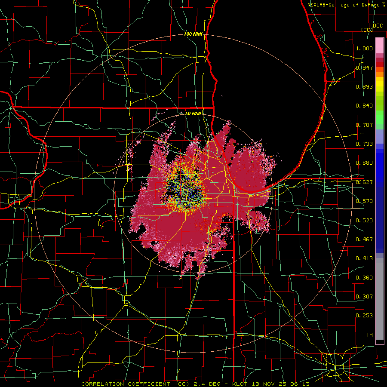Select the 0.680 legend value
This screenshot has height=387, width=387.
[x=364, y=163]
